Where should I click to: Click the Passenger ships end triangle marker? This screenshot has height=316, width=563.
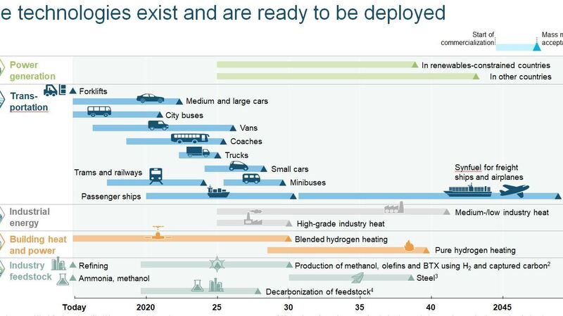pyautogui.click(x=293, y=196)
